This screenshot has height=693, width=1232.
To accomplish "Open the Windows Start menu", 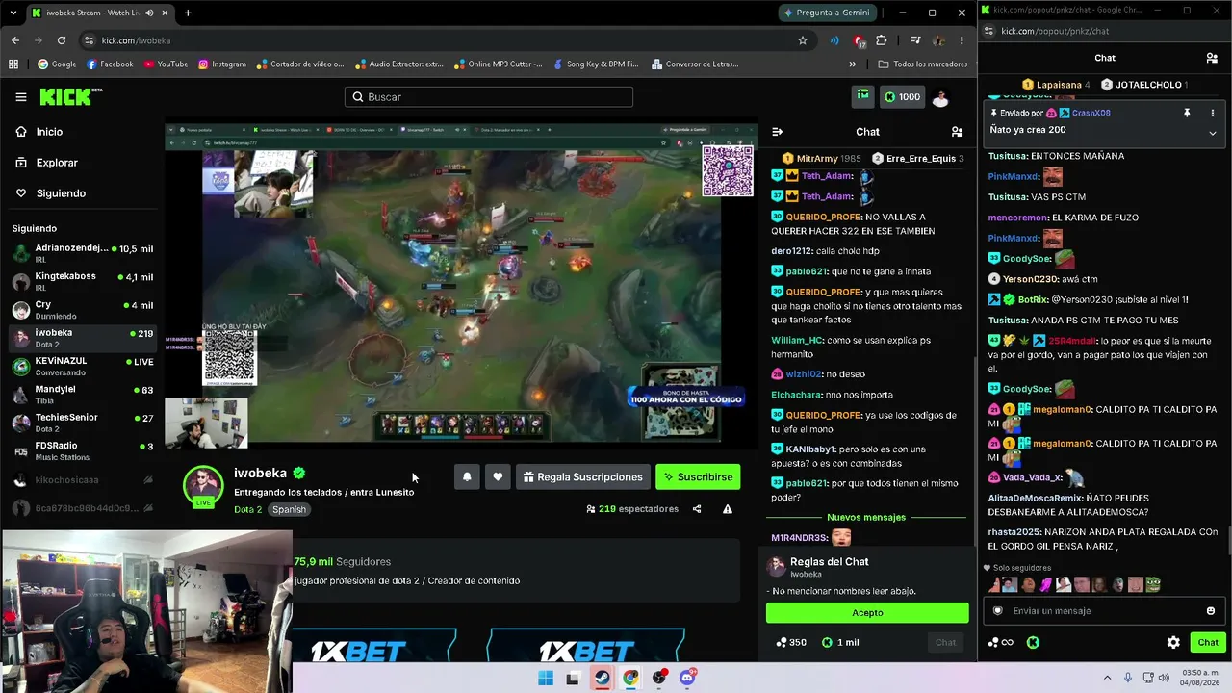I will pyautogui.click(x=546, y=678).
